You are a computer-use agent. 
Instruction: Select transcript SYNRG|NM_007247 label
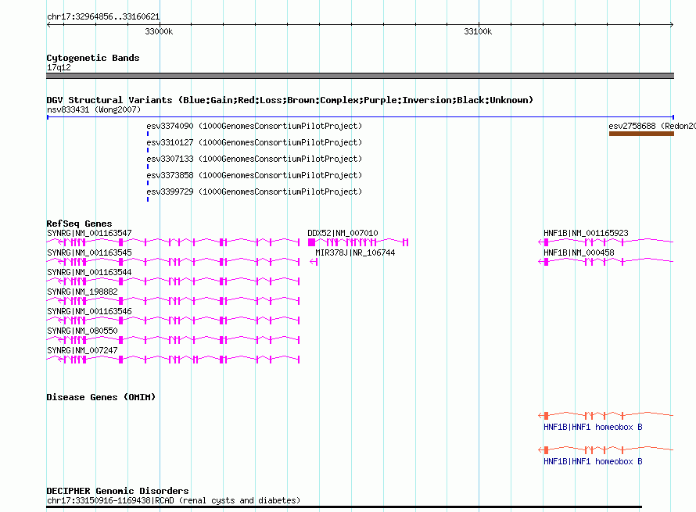(82, 350)
